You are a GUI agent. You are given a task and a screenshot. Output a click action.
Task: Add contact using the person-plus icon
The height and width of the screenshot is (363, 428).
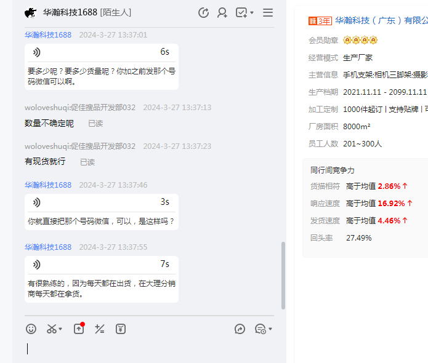tap(222, 13)
